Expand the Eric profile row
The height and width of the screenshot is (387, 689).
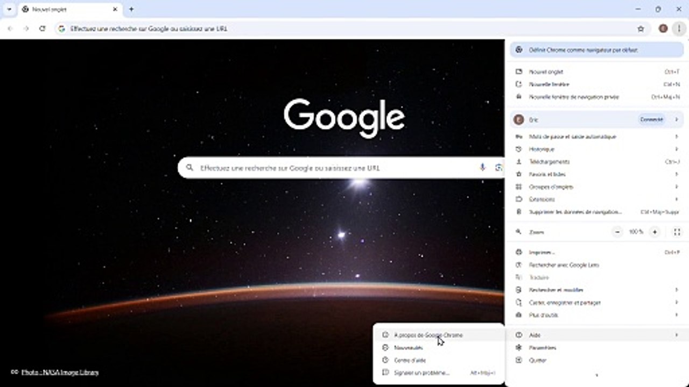(596, 119)
